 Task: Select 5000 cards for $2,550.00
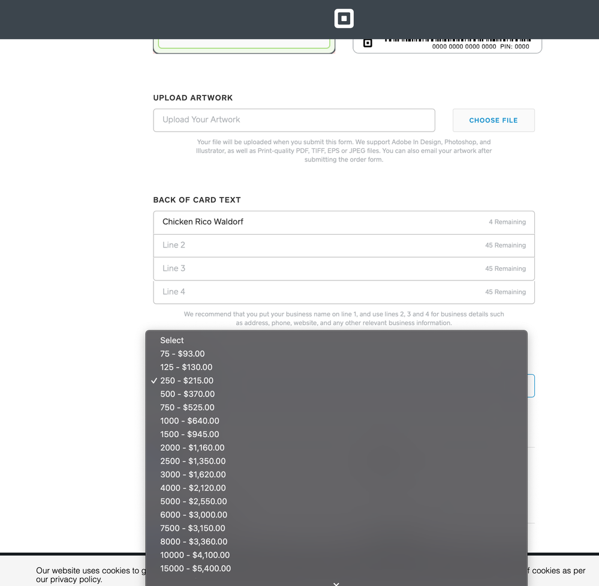coord(193,501)
